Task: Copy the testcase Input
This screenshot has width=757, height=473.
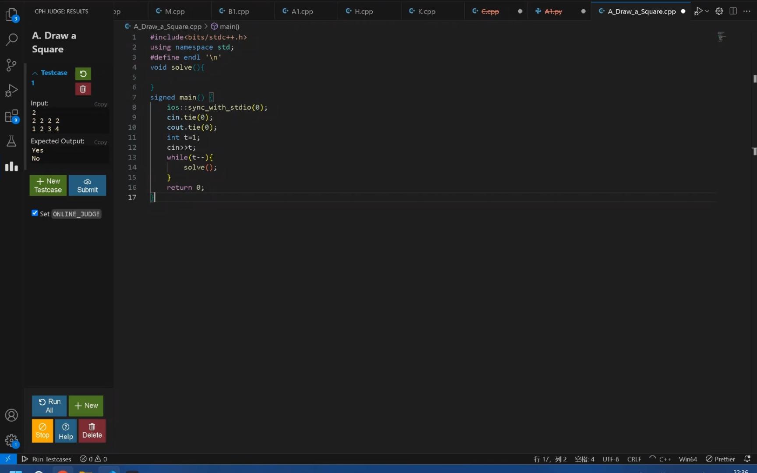Action: (x=100, y=104)
